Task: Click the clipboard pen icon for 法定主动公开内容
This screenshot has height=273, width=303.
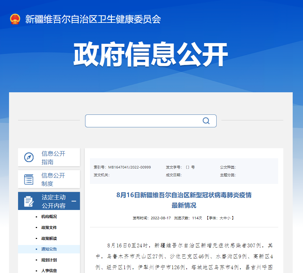Action: 29,201
